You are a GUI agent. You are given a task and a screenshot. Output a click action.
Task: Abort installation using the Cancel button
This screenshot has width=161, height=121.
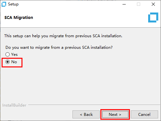[x=144, y=115]
